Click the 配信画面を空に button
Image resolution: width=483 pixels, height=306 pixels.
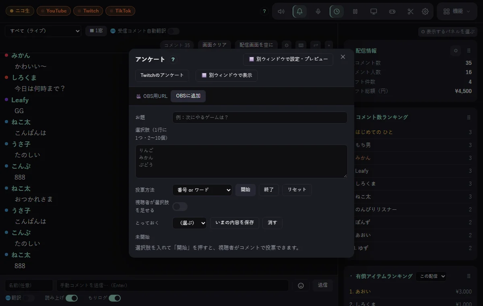[x=256, y=45]
